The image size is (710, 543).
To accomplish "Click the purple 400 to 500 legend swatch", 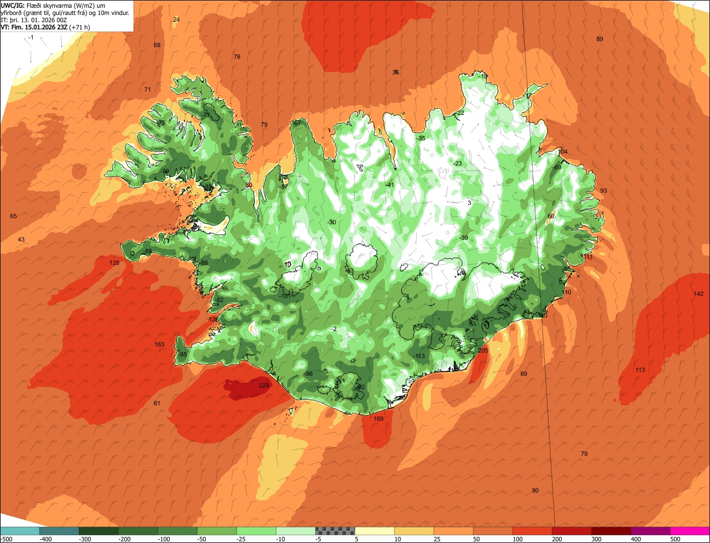I will tap(650, 531).
